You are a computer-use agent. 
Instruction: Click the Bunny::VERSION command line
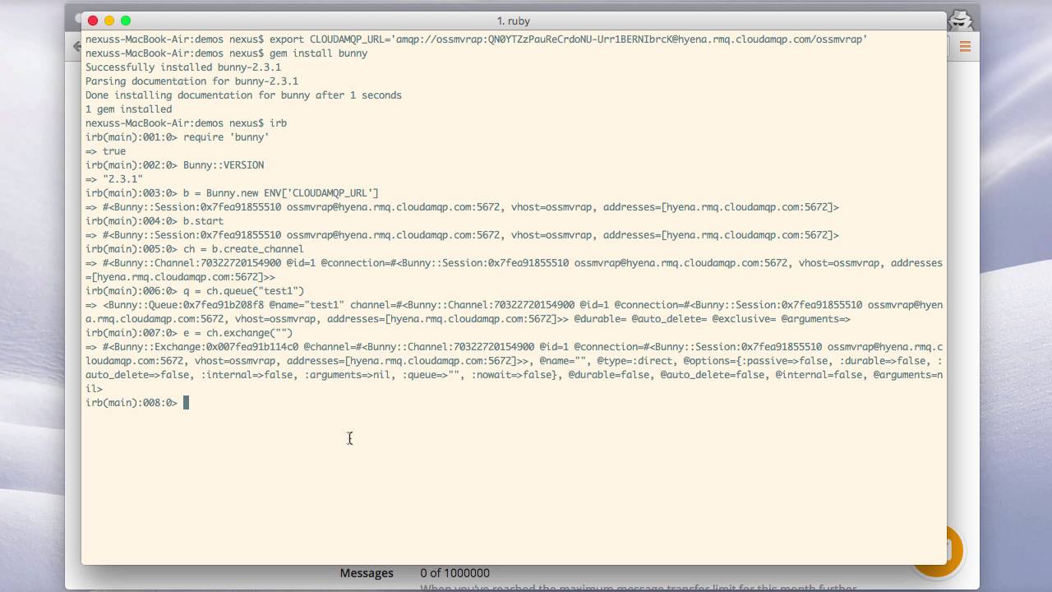point(174,165)
